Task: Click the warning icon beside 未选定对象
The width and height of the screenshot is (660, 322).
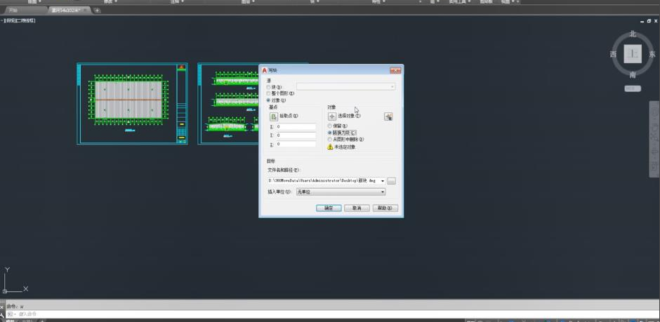Action: [330, 147]
